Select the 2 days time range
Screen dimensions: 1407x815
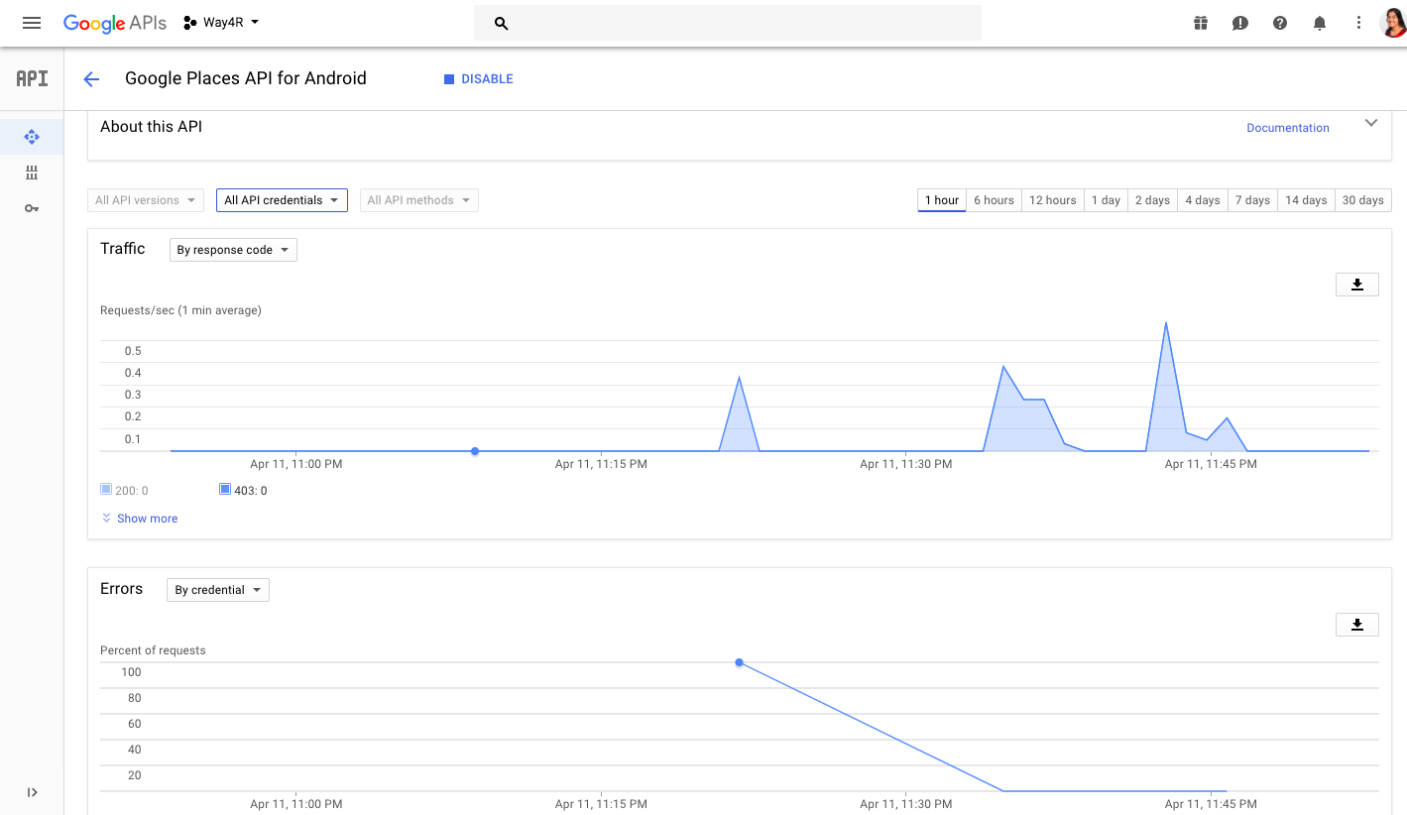click(1152, 200)
